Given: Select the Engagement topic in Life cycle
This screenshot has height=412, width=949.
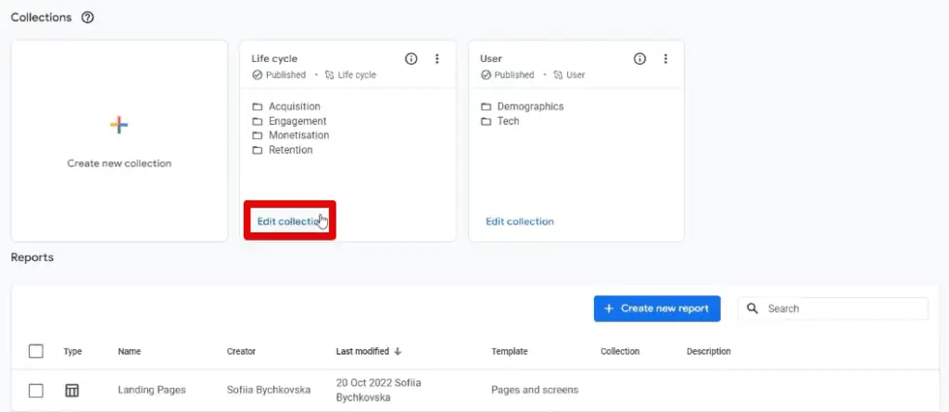Looking at the screenshot, I should (297, 121).
